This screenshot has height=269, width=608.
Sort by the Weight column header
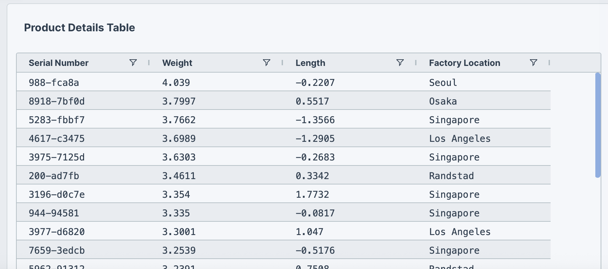pos(177,63)
